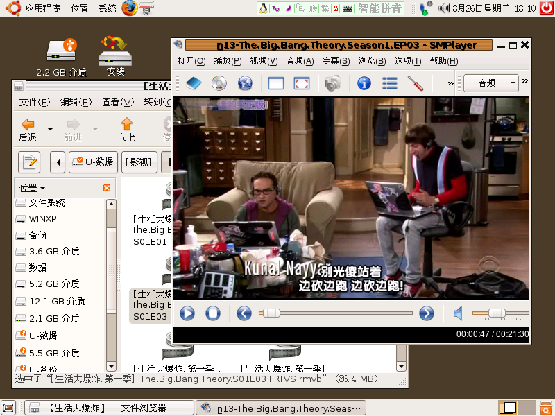Open 2.2 GB 介质 desktop drive icon
555x416 pixels.
tap(62, 58)
